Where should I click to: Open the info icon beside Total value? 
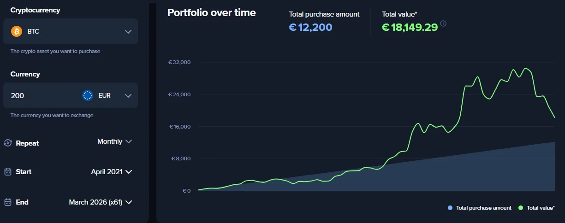tap(443, 23)
